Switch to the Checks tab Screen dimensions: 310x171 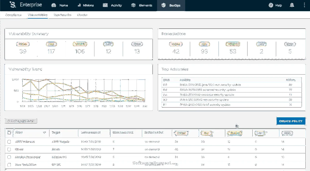[x=82, y=15]
